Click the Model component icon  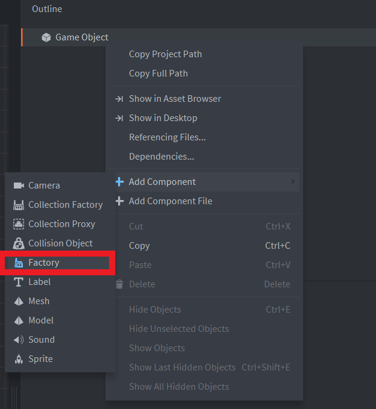19,320
